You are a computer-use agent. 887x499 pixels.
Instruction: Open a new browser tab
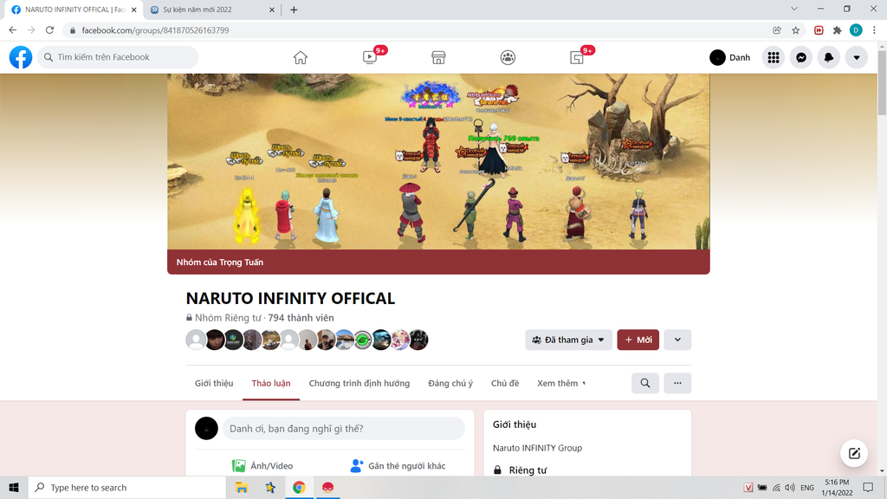click(x=294, y=10)
